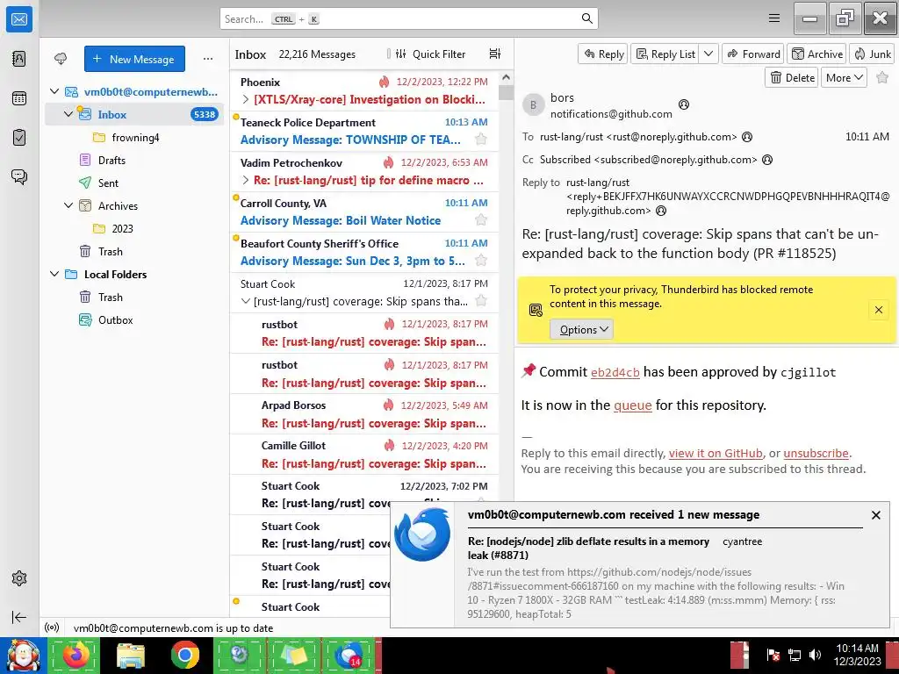
Task: Star the Beaufort County Sheriff's message
Action: [x=481, y=261]
